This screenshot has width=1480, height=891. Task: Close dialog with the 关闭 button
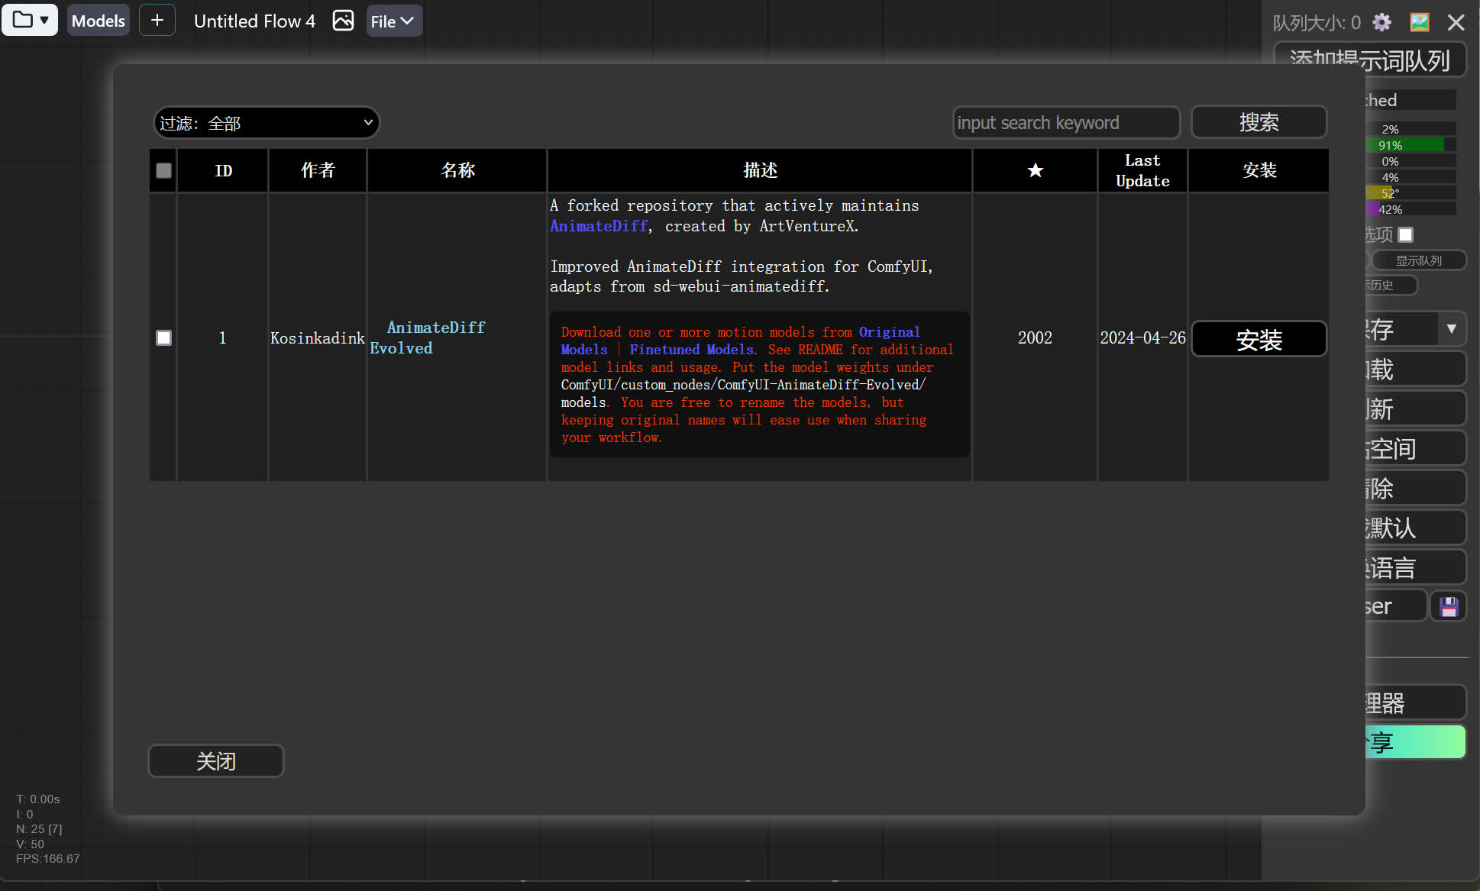tap(216, 760)
